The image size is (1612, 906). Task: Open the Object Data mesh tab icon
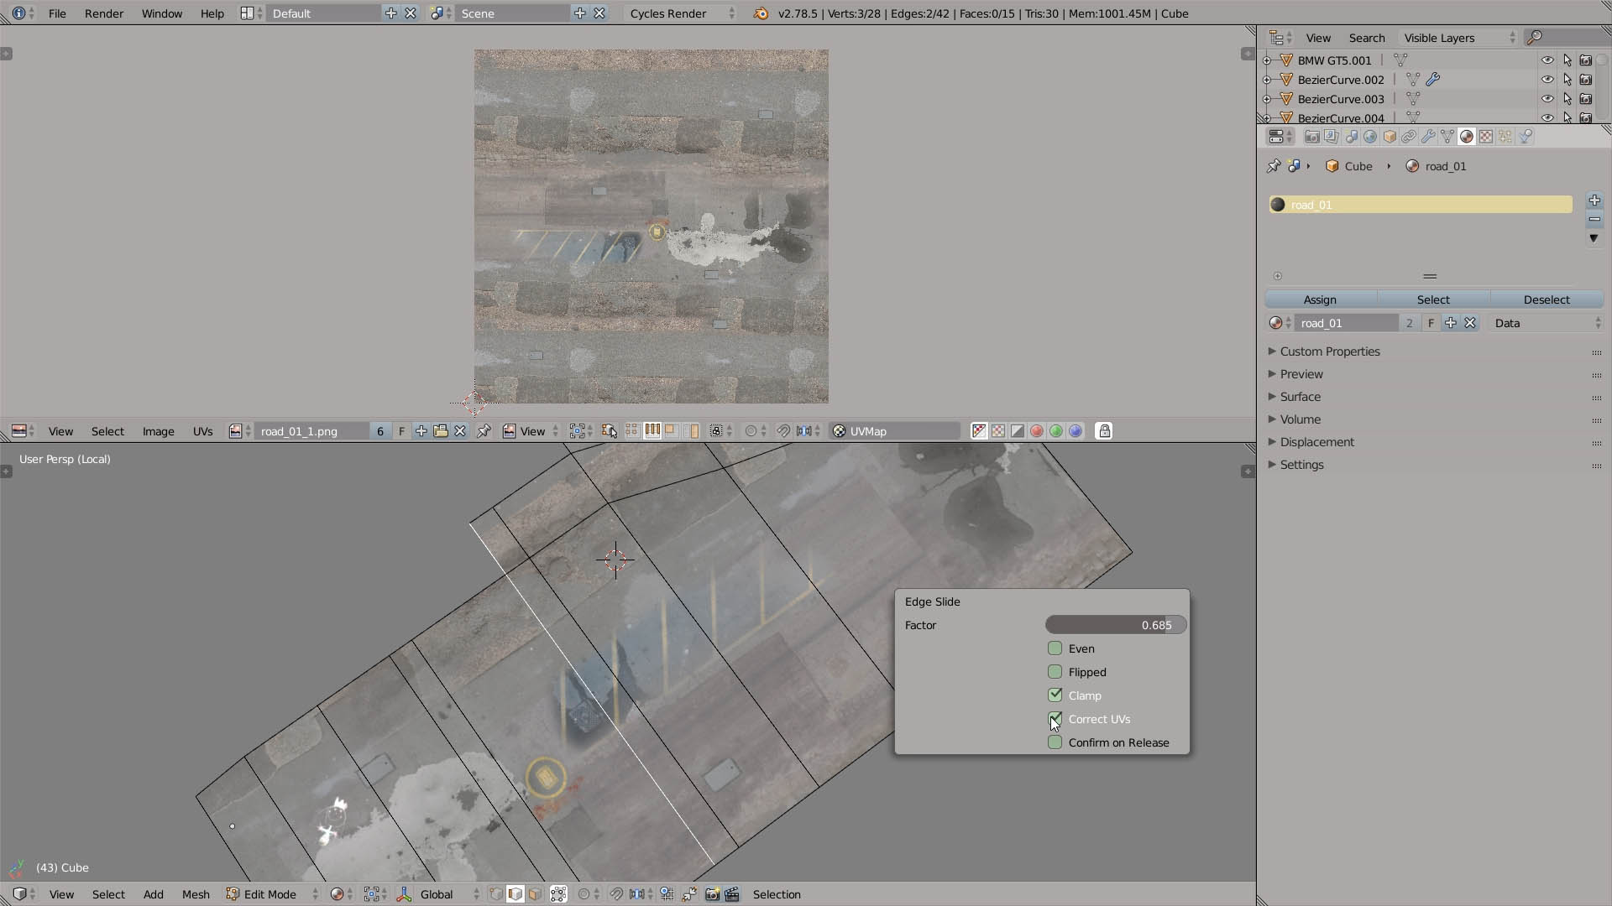1447,137
